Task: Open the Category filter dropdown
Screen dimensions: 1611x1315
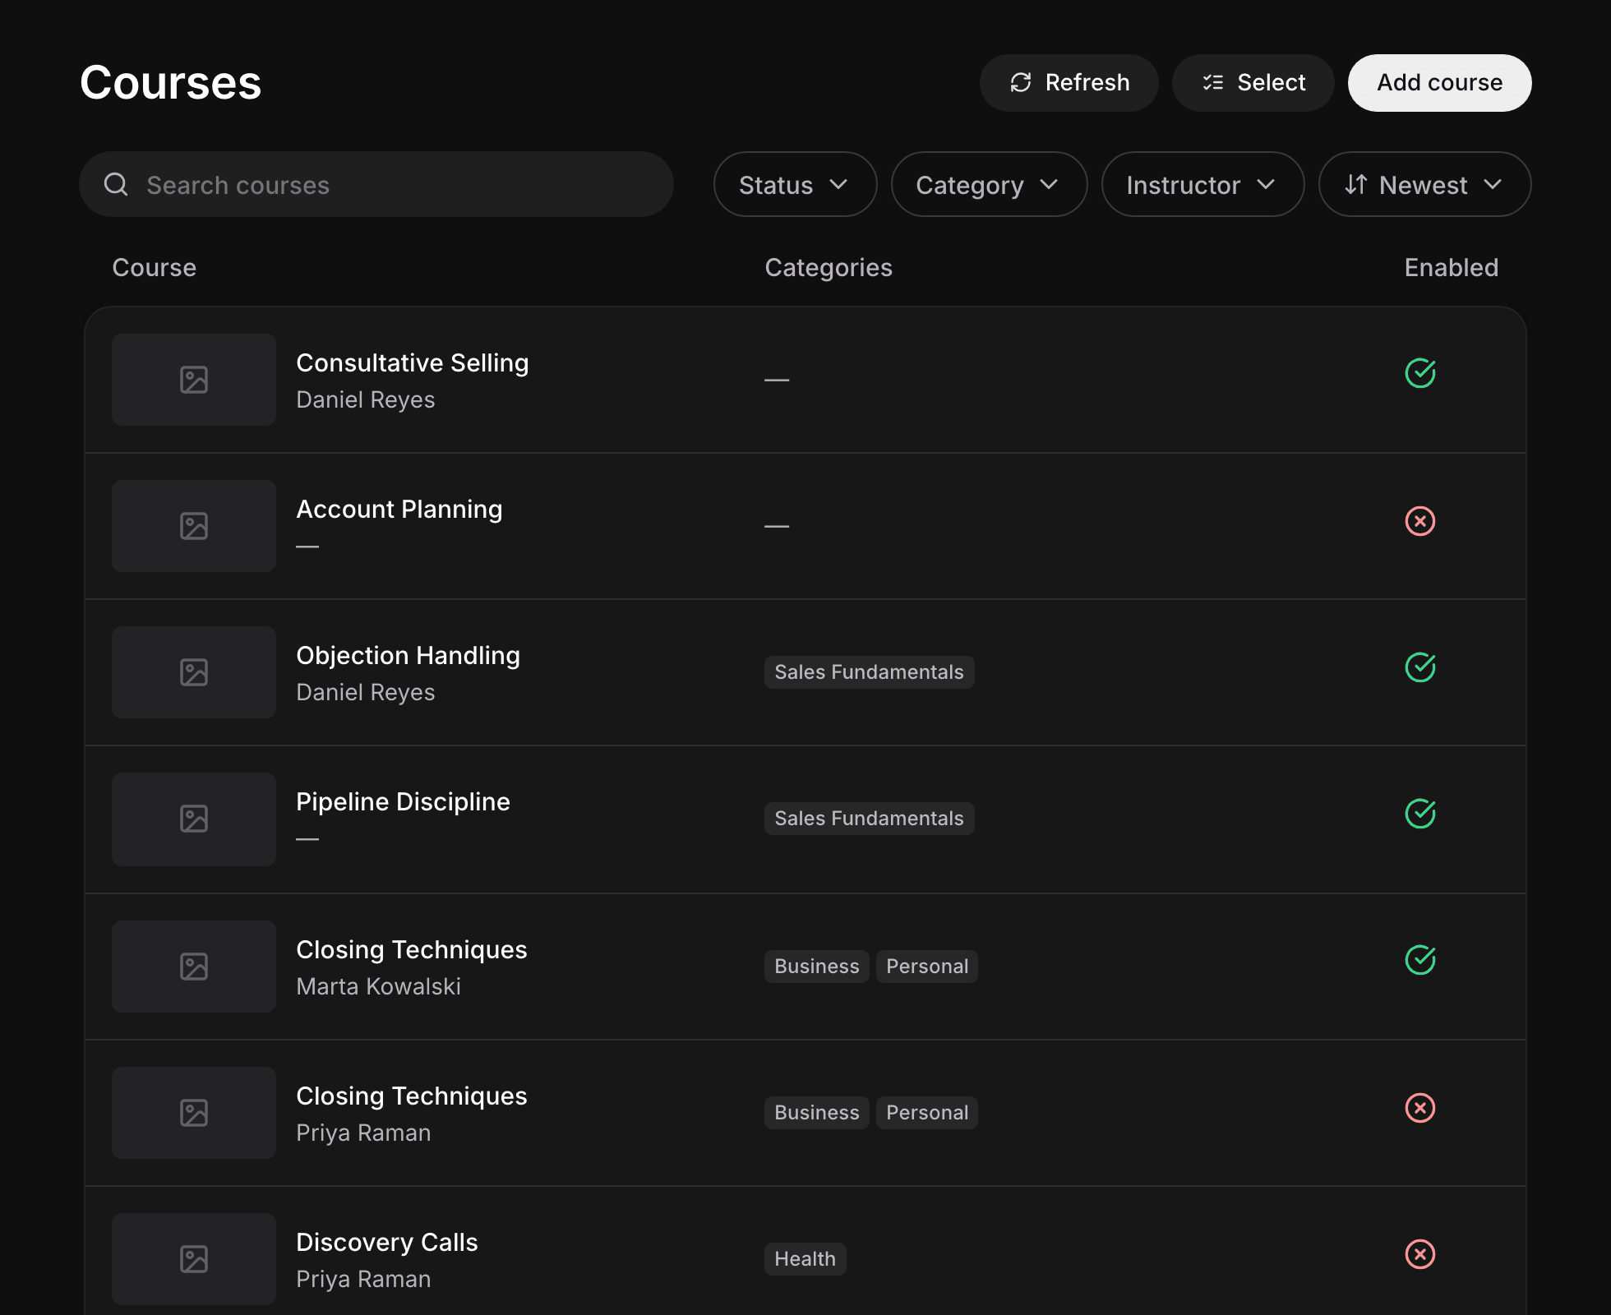Action: [989, 184]
